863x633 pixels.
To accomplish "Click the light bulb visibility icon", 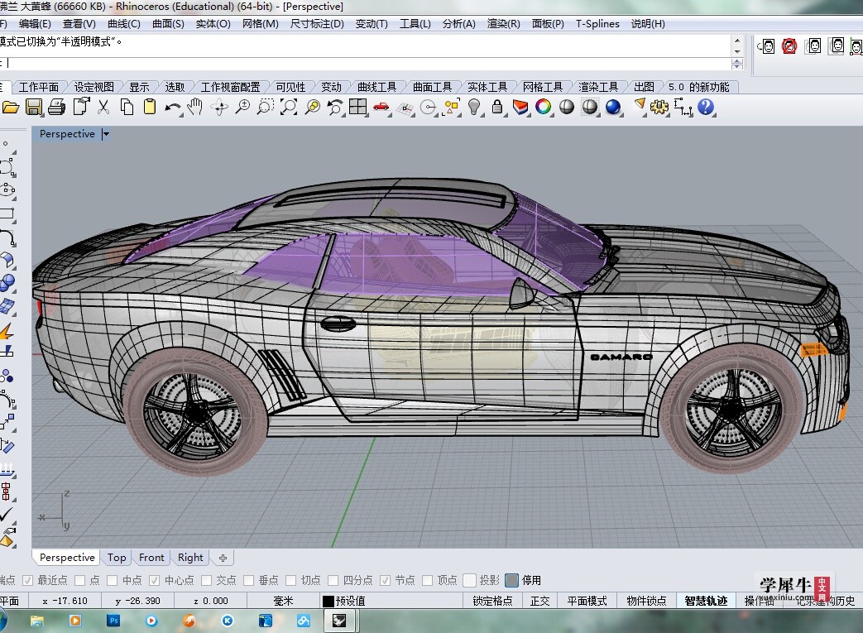I will (x=474, y=107).
